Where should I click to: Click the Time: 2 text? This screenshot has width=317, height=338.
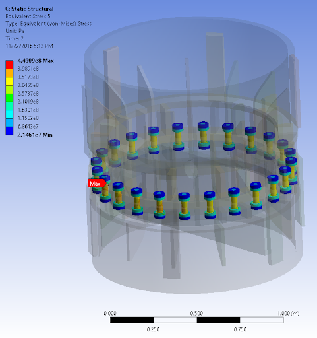(14, 38)
